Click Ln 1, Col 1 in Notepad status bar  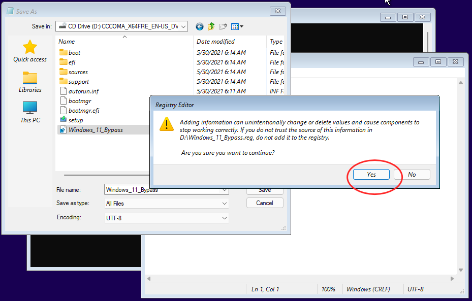pos(265,289)
